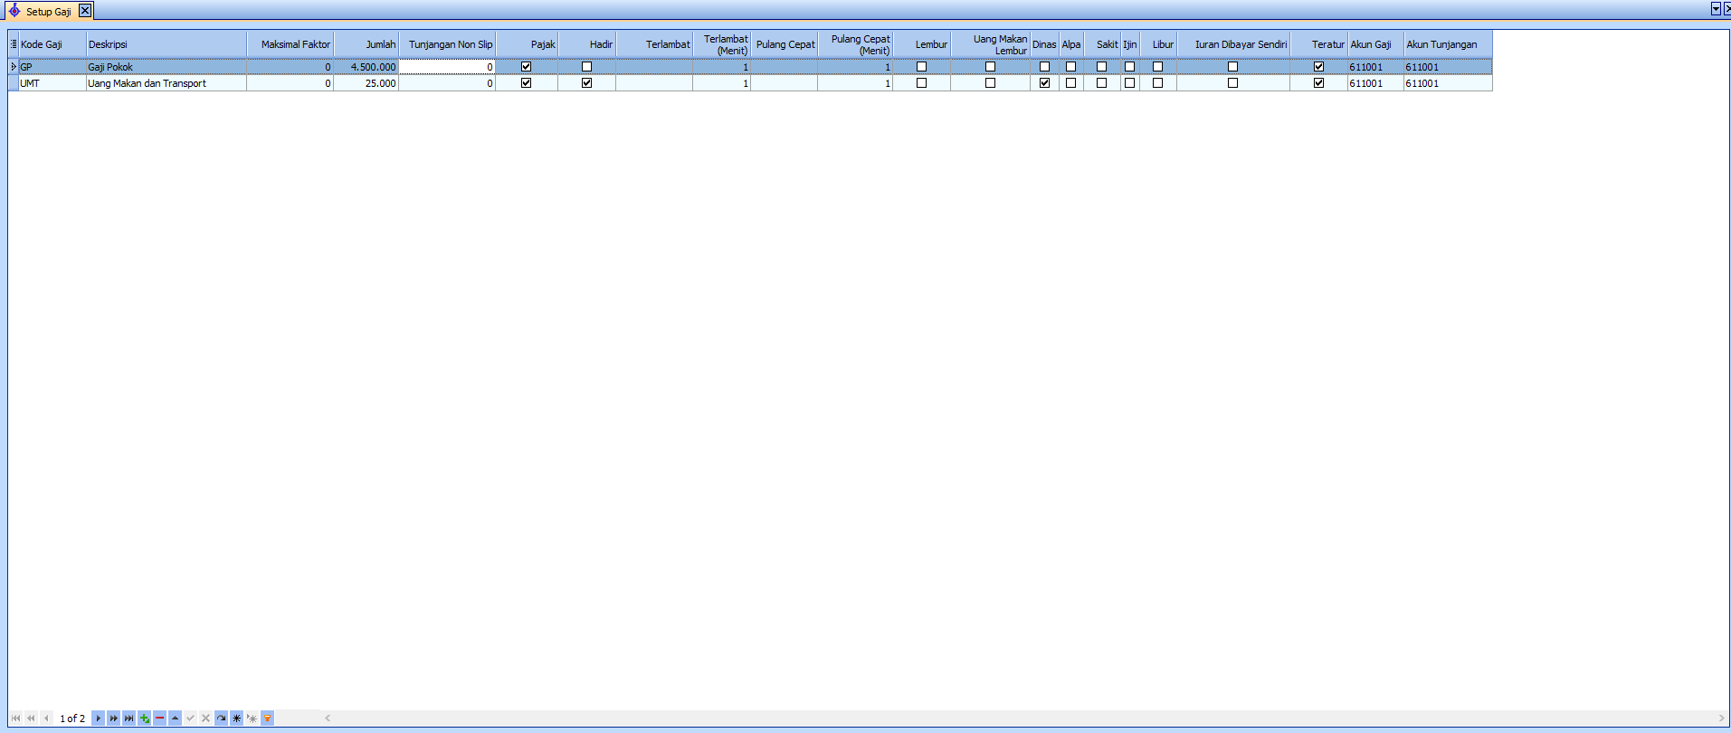The width and height of the screenshot is (1731, 733).
Task: Select the 25.000 Jumlah cell
Action: pyautogui.click(x=366, y=83)
